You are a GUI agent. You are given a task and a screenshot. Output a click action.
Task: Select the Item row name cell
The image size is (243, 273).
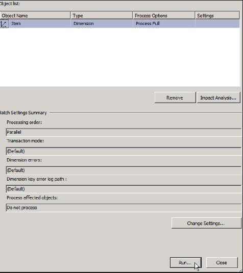35,23
